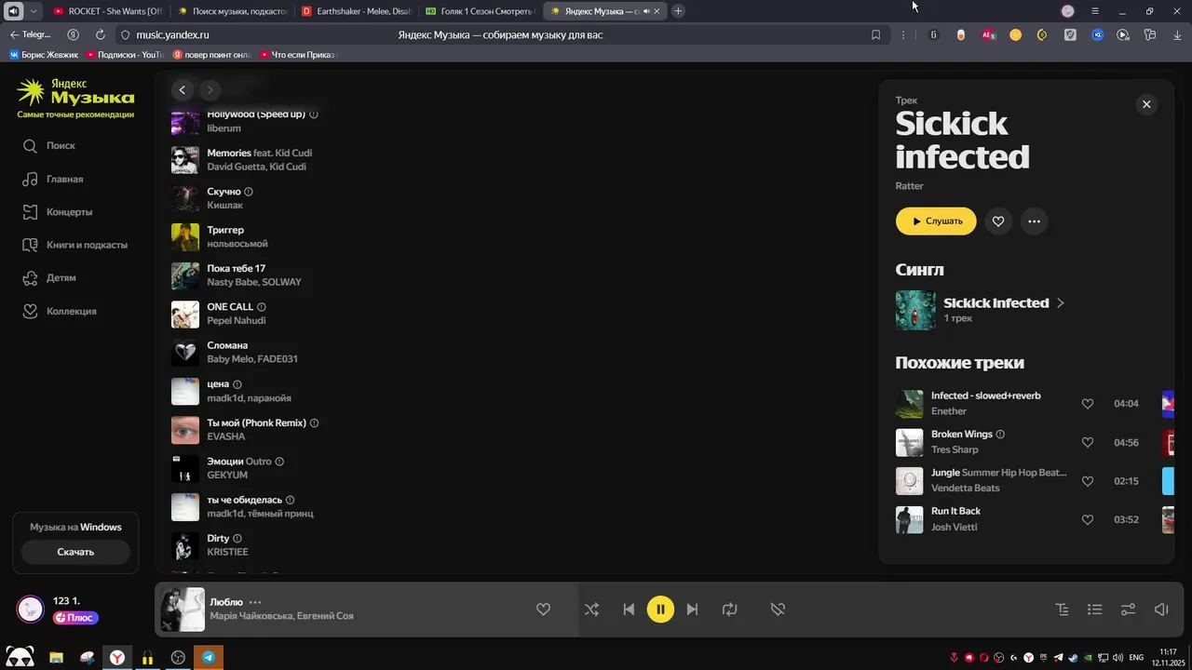Open a new browser tab

678,11
